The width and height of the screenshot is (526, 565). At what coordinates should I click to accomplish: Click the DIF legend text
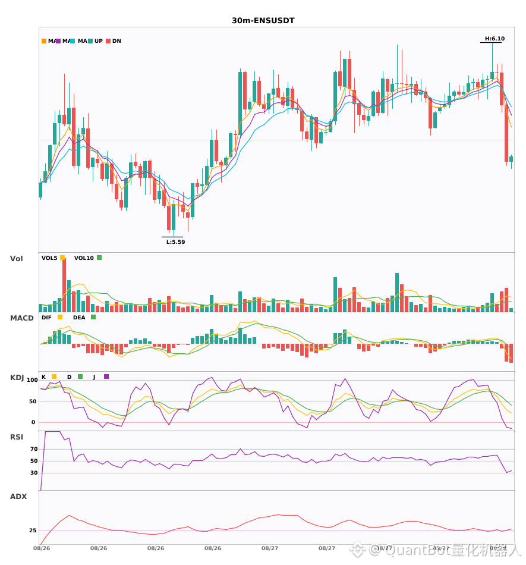tap(46, 318)
